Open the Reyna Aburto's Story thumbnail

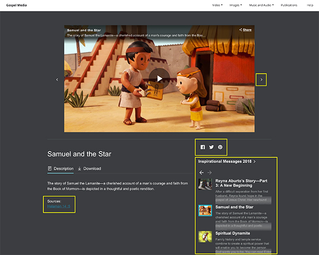[x=205, y=184]
